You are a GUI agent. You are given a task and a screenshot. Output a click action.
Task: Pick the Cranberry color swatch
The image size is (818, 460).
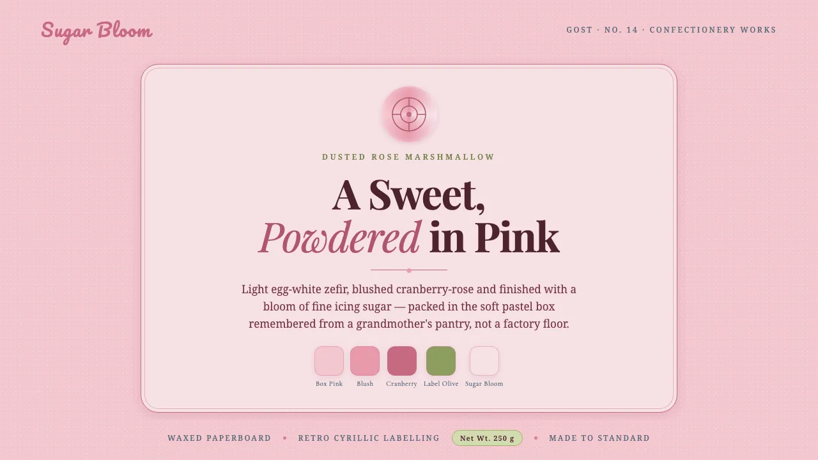pyautogui.click(x=402, y=361)
